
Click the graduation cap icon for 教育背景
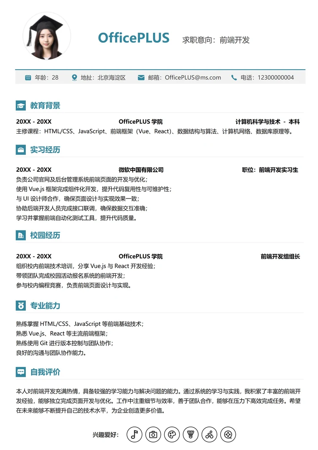[x=20, y=106]
